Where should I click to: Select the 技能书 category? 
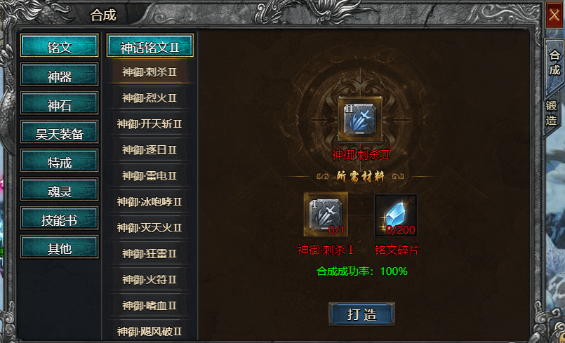click(60, 218)
